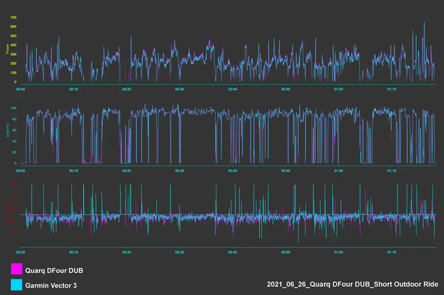The height and width of the screenshot is (295, 444).
Task: Click the magenta Quarq DFour DUB swatch
Action: pyautogui.click(x=16, y=270)
